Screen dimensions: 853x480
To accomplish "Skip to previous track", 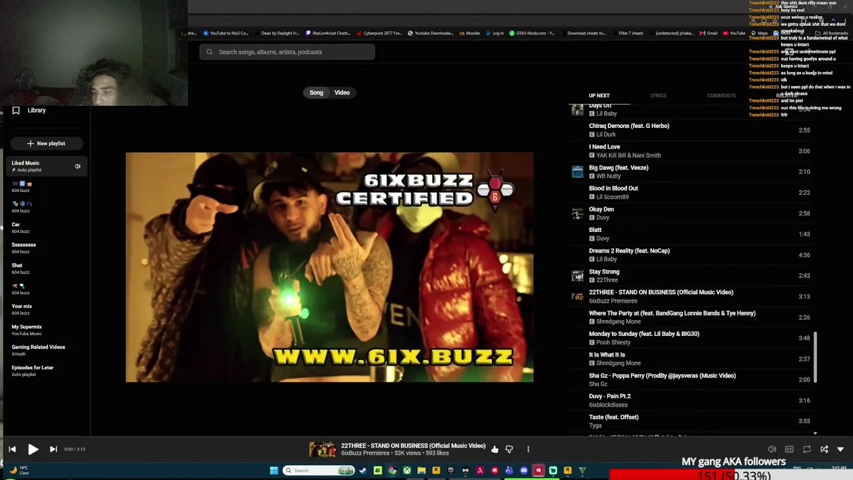I will [12, 449].
